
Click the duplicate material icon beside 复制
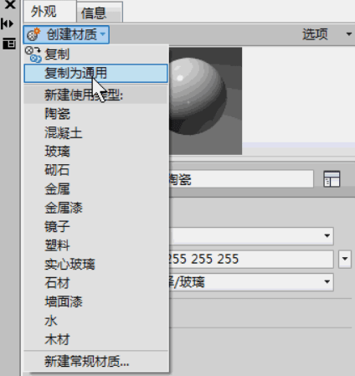(33, 54)
